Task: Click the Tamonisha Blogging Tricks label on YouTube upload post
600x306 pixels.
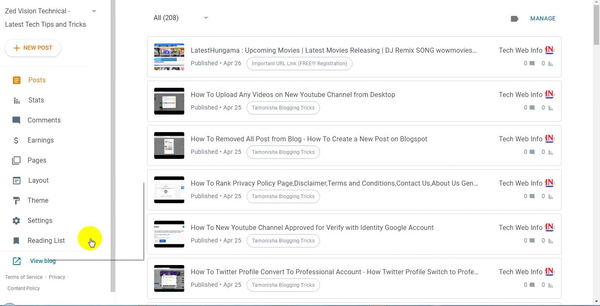Action: pos(283,108)
